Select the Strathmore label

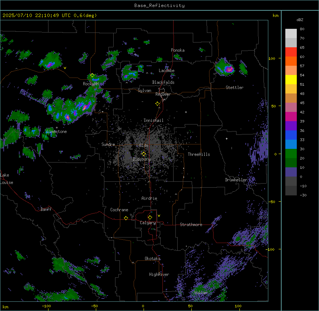click(191, 225)
